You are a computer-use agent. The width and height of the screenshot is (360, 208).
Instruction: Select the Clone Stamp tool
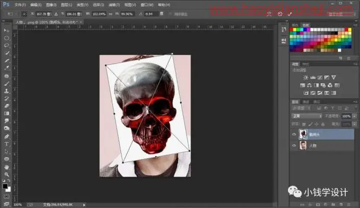coord(7,91)
